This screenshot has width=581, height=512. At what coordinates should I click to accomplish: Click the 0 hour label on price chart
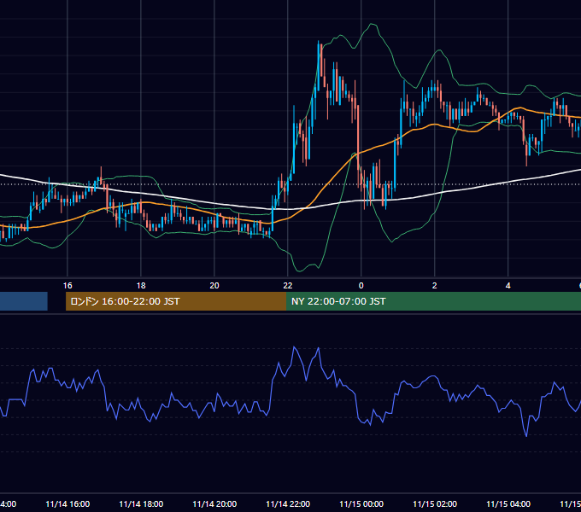[361, 286]
